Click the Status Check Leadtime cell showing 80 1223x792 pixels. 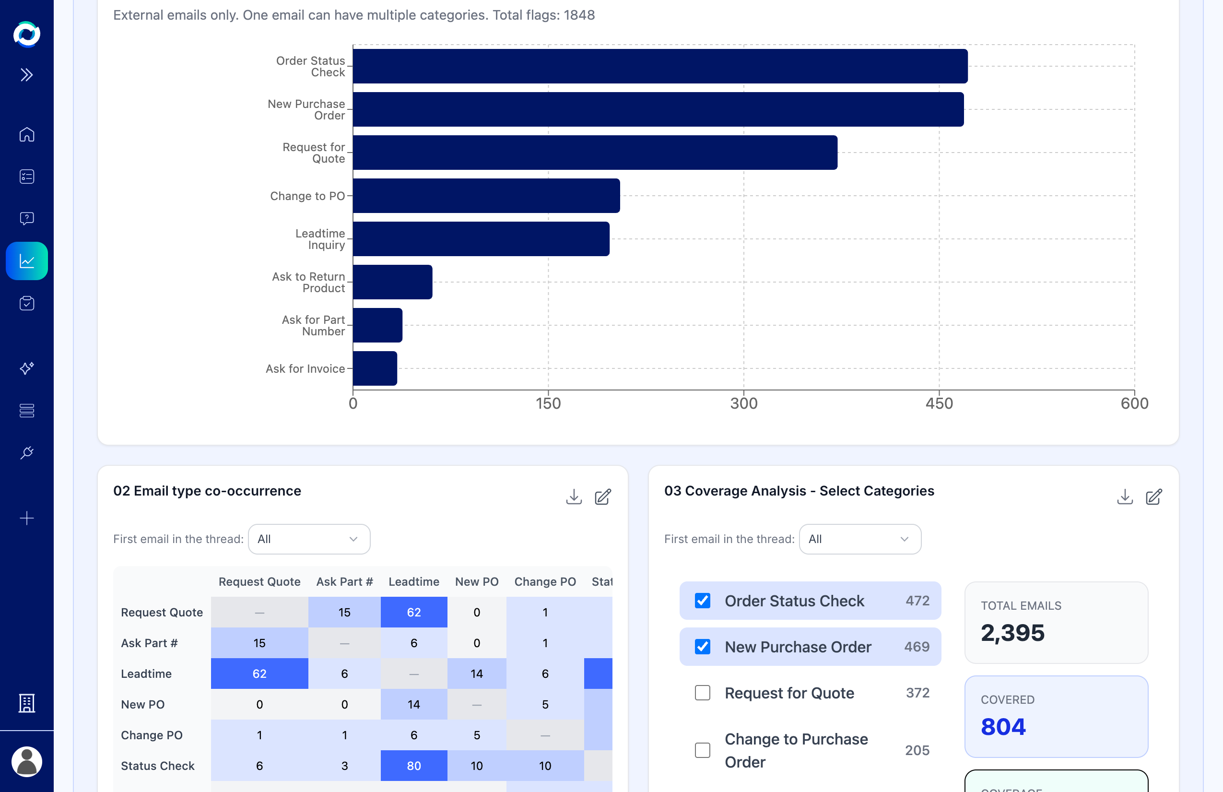413,766
